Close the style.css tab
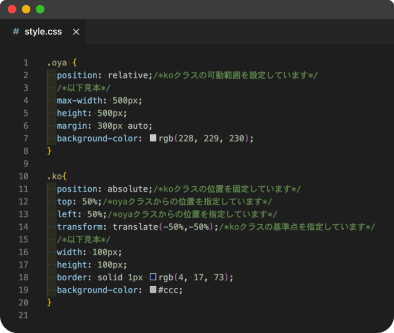 click(76, 32)
